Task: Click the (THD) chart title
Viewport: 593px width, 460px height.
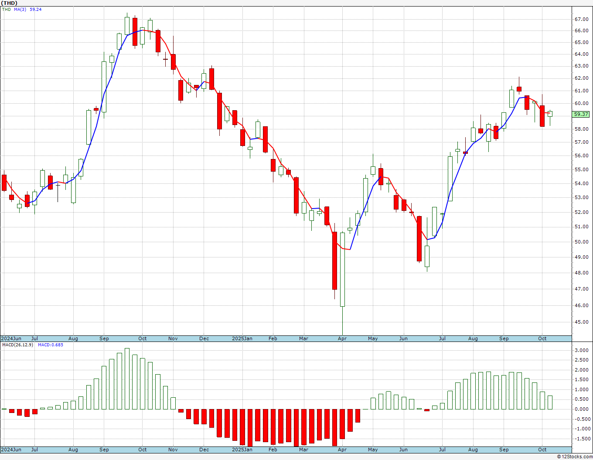Action: 9,3
